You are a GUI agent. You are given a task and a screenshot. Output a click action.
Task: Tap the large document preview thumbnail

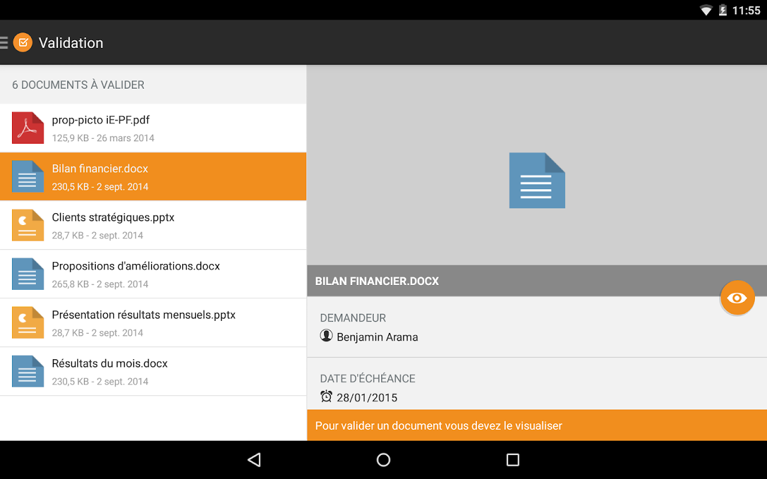pos(537,180)
